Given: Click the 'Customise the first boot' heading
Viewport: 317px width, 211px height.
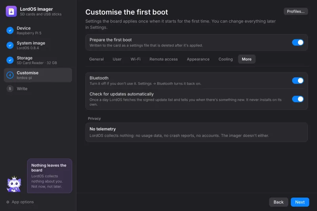Looking at the screenshot, I should tap(126, 12).
